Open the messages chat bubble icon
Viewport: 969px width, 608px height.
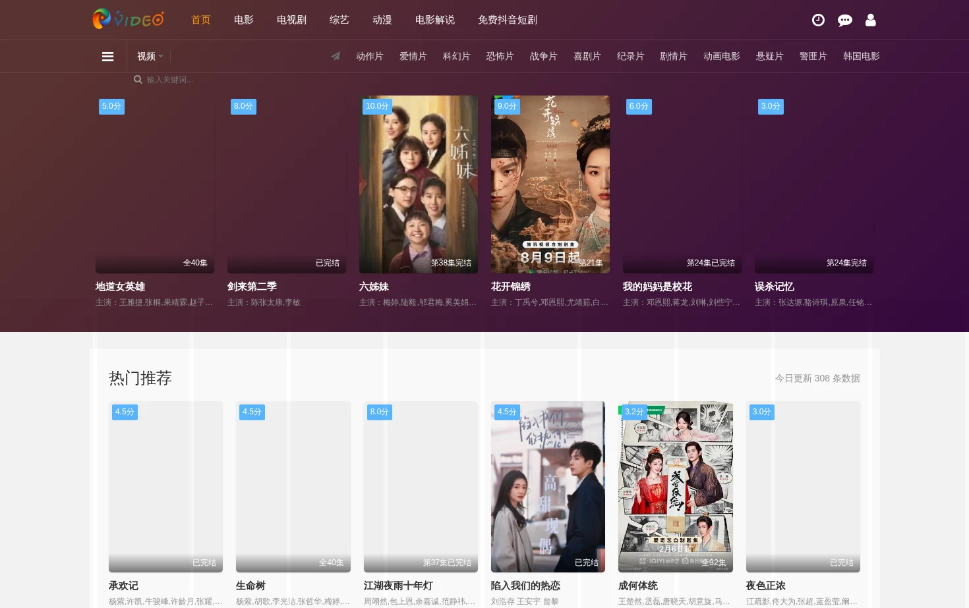click(844, 20)
